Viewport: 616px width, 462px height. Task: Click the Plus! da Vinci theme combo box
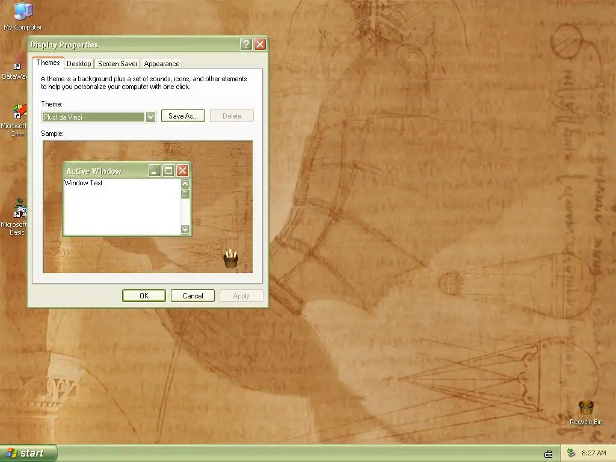pyautogui.click(x=99, y=117)
